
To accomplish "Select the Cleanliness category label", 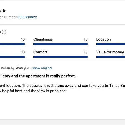I will 43,39.
